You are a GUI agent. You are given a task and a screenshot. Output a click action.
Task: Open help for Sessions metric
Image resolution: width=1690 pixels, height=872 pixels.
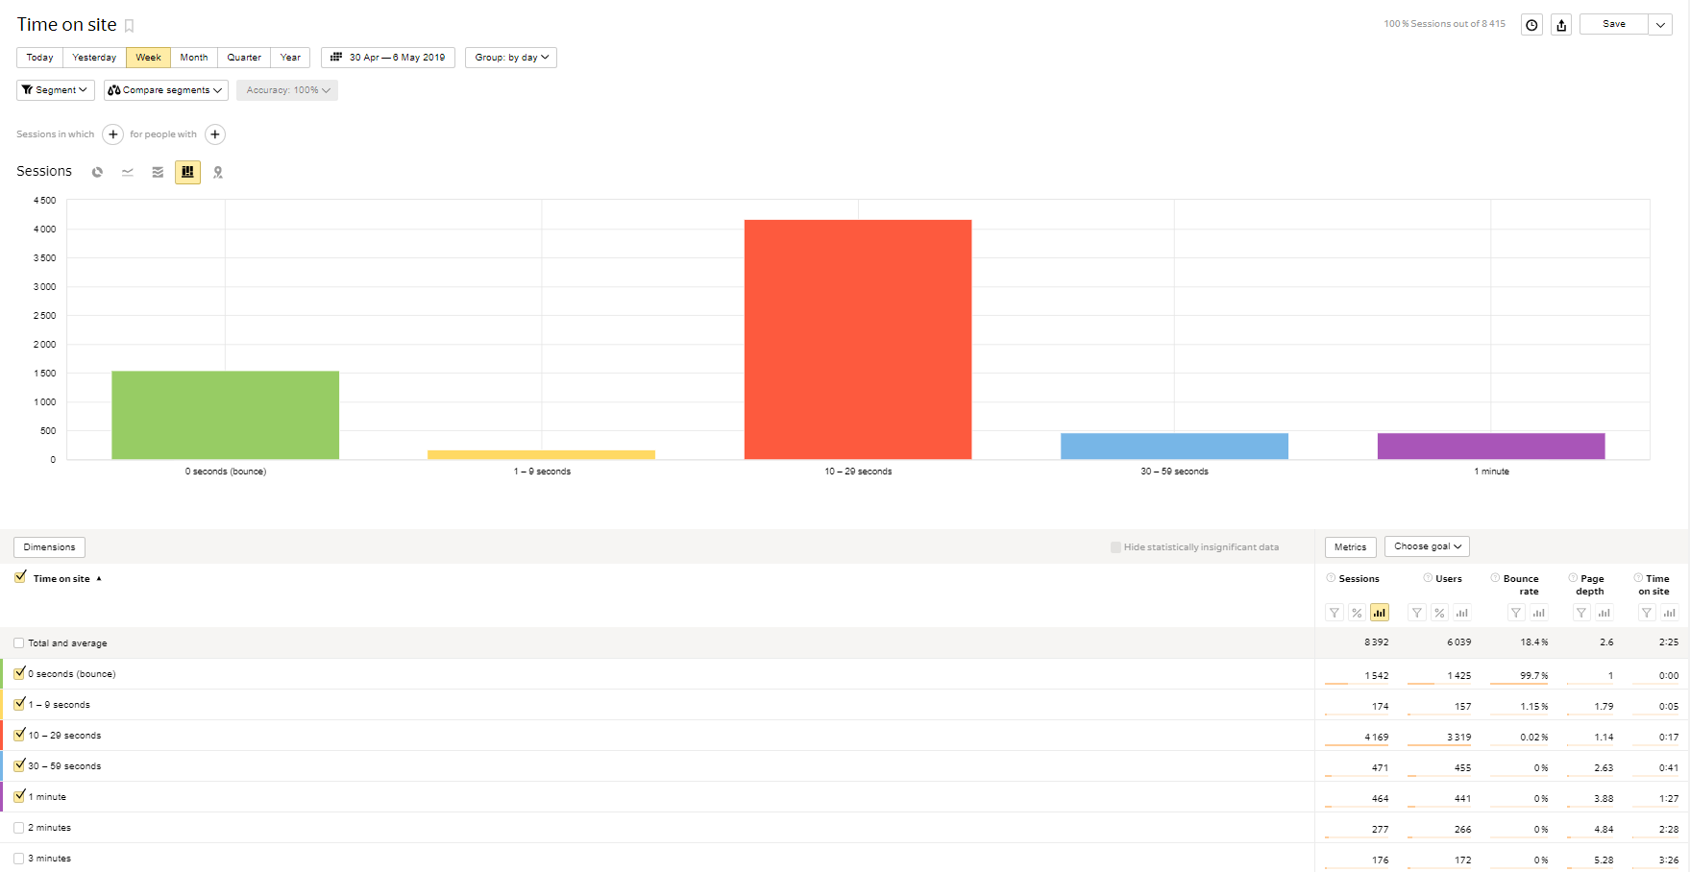1331,577
